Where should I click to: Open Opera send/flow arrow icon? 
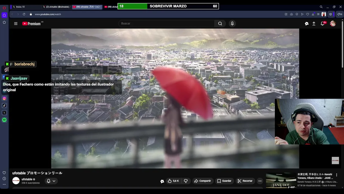click(302, 14)
